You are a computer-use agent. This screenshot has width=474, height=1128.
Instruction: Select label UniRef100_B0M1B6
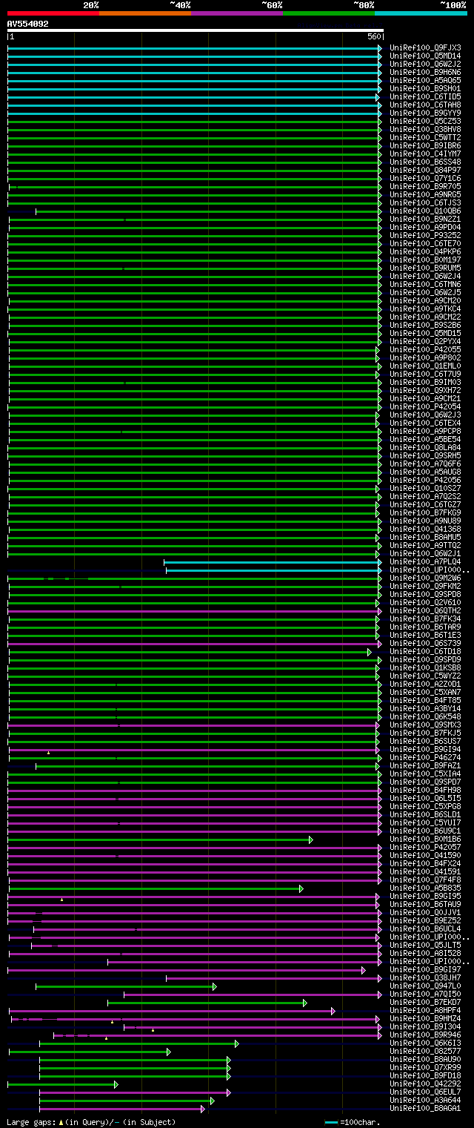pos(425,839)
